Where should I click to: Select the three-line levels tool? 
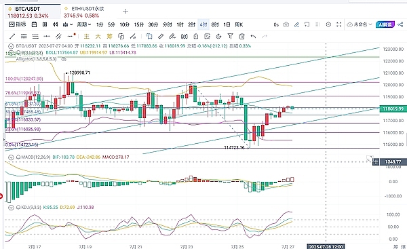pyautogui.click(x=35, y=36)
